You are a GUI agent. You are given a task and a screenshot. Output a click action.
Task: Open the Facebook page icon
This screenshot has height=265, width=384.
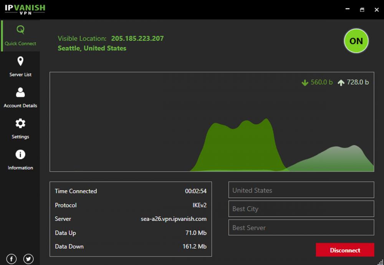(12, 259)
